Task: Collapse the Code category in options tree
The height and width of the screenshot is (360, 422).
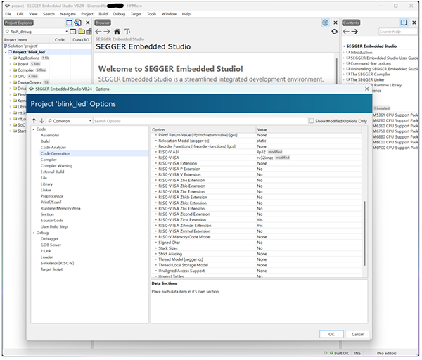Action: (x=32, y=129)
